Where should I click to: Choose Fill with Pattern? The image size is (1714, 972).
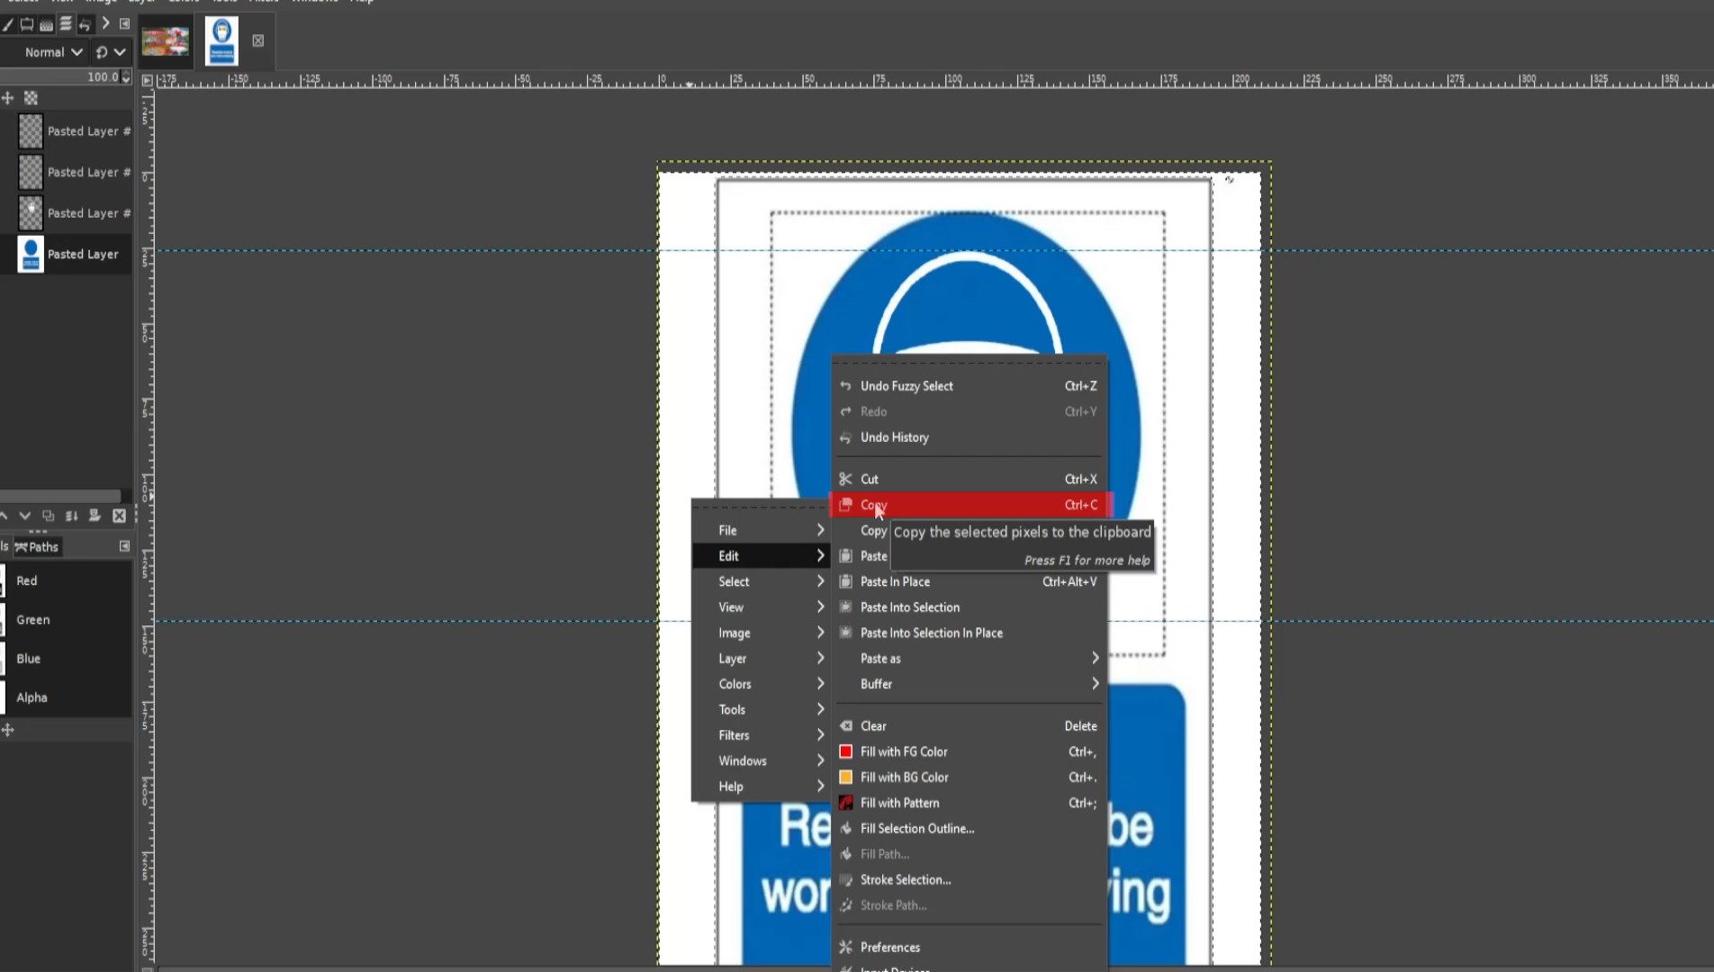969,804
